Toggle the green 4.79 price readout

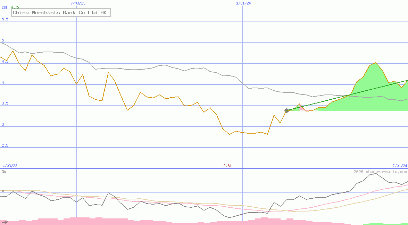click(x=15, y=7)
